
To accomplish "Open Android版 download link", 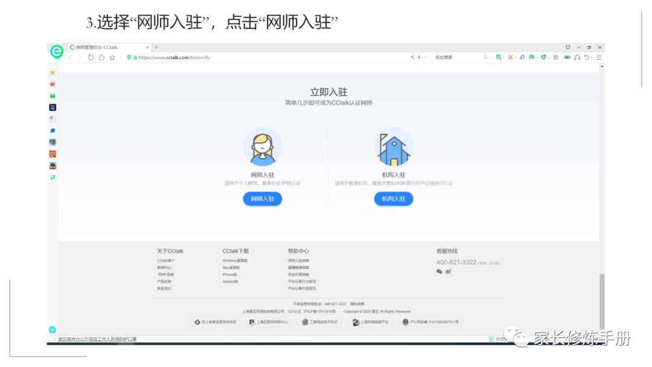I will pos(231,282).
